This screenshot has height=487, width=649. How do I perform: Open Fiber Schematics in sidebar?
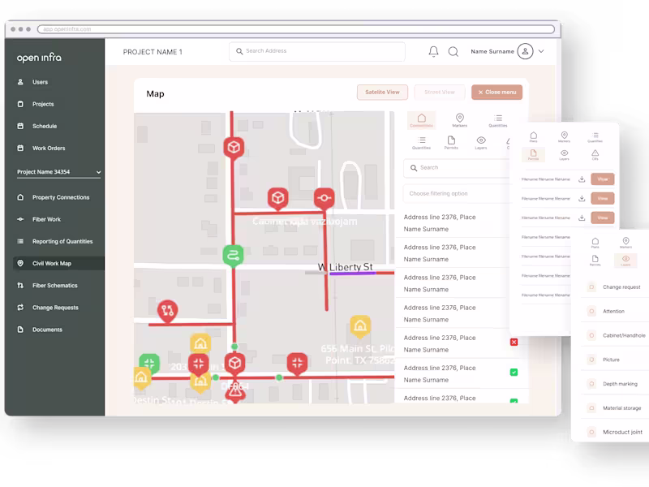(x=54, y=286)
